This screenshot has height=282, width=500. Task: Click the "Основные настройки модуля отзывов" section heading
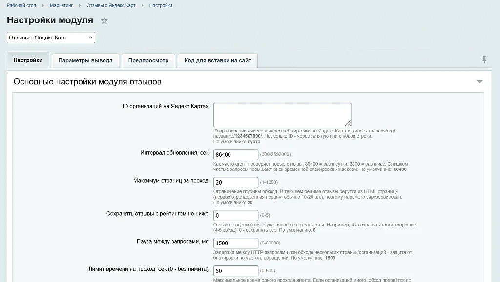pos(87,82)
